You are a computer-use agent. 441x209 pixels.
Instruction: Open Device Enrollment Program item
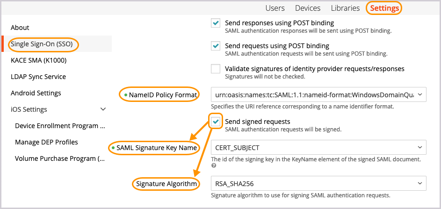pyautogui.click(x=60, y=126)
